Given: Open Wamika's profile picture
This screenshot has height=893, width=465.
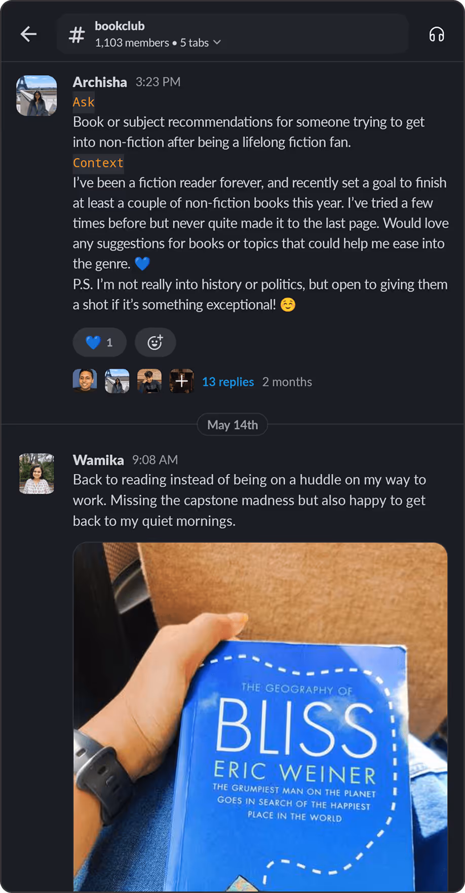Looking at the screenshot, I should click(x=36, y=474).
